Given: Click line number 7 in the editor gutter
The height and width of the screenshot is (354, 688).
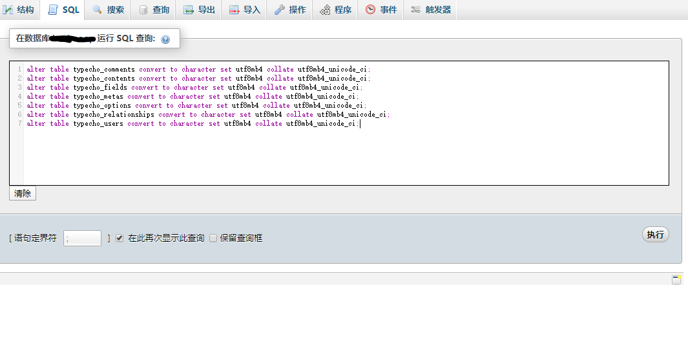Looking at the screenshot, I should (19, 124).
